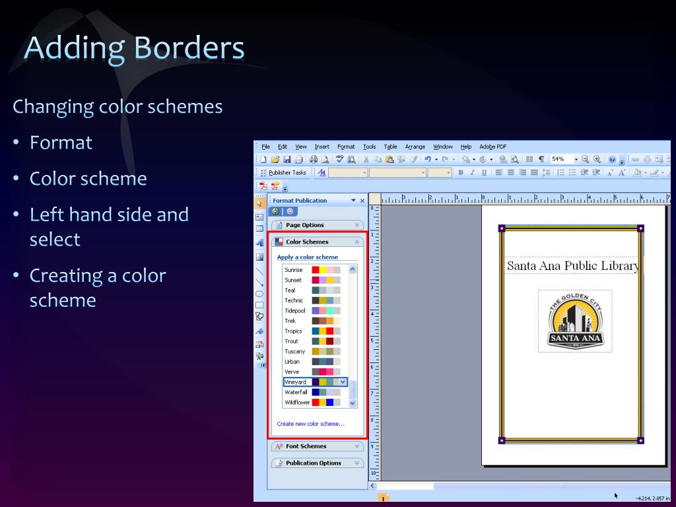676x507 pixels.
Task: Open Publisher Help question mark icon
Action: [x=612, y=160]
